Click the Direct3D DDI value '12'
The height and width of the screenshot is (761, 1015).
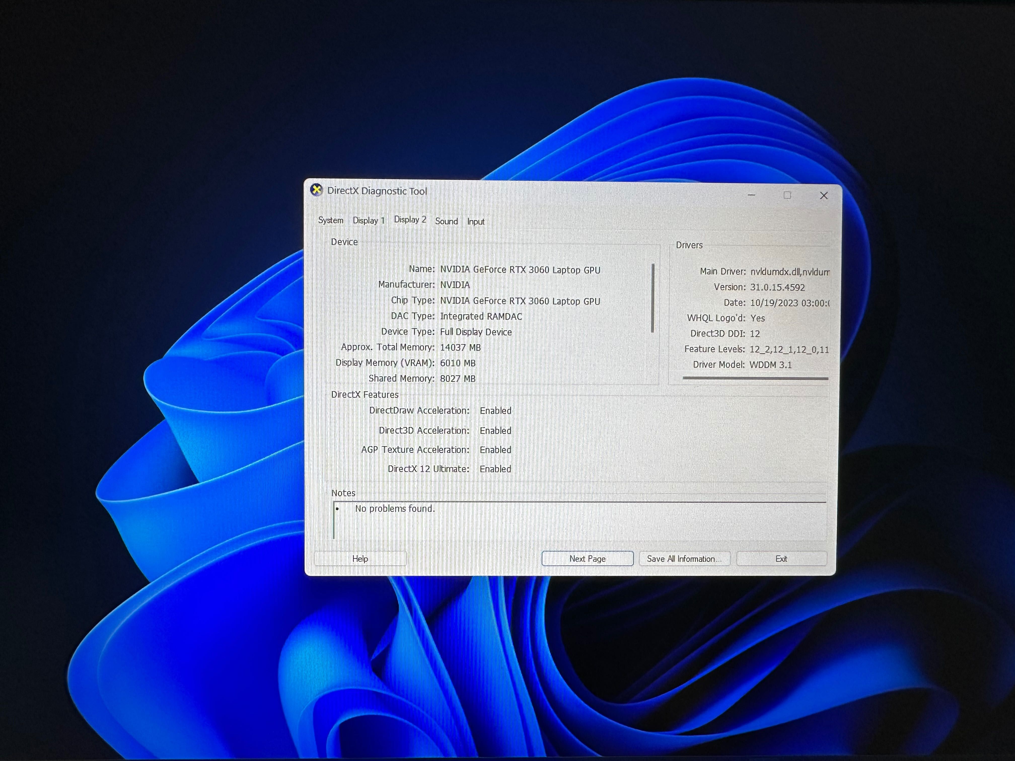[755, 333]
